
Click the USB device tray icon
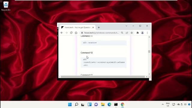coord(182,104)
